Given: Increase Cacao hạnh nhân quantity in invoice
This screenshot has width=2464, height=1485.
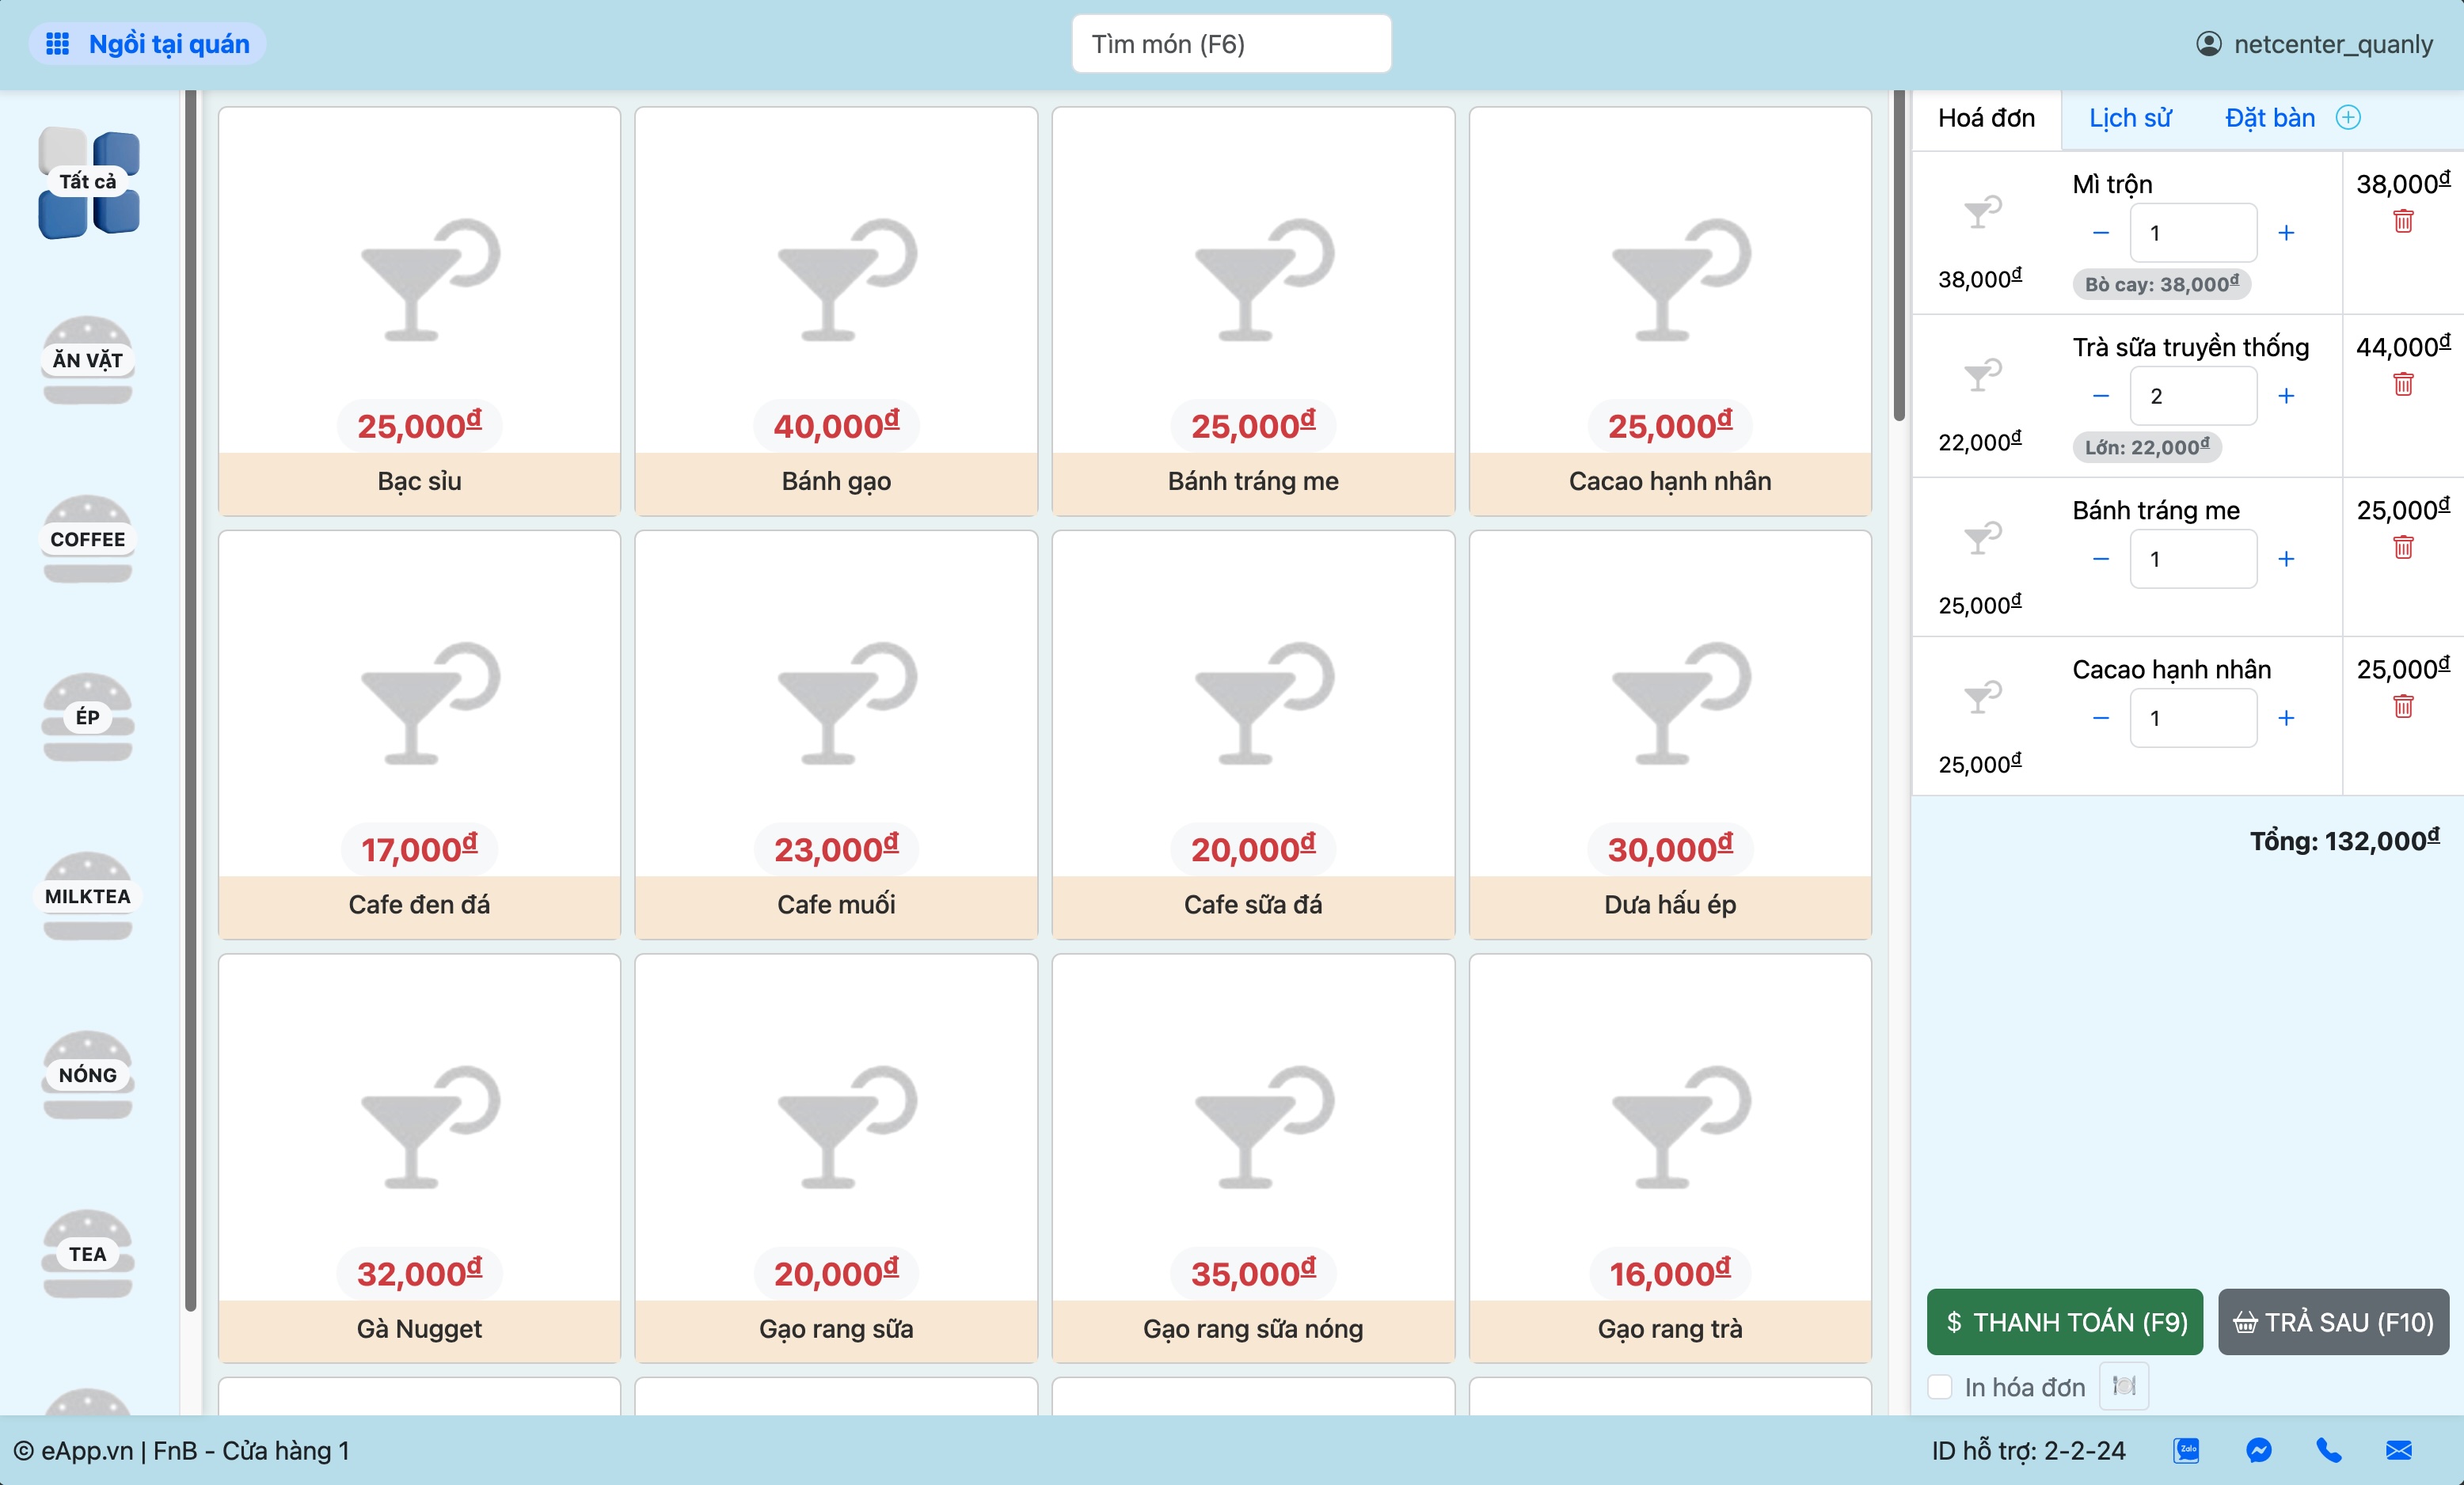Looking at the screenshot, I should click(2286, 718).
